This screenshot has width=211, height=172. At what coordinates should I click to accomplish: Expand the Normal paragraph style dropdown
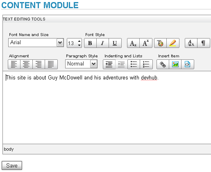93,64
